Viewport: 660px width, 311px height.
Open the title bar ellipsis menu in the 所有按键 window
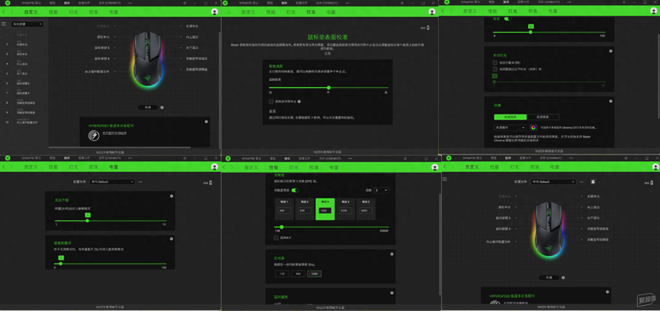130,3
